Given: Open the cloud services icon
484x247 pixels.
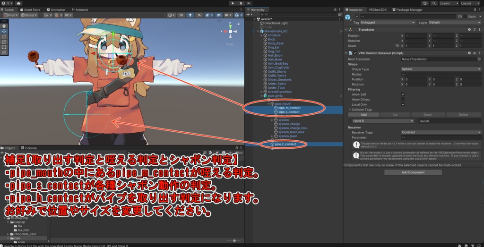Looking at the screenshot, I should (x=18, y=3).
